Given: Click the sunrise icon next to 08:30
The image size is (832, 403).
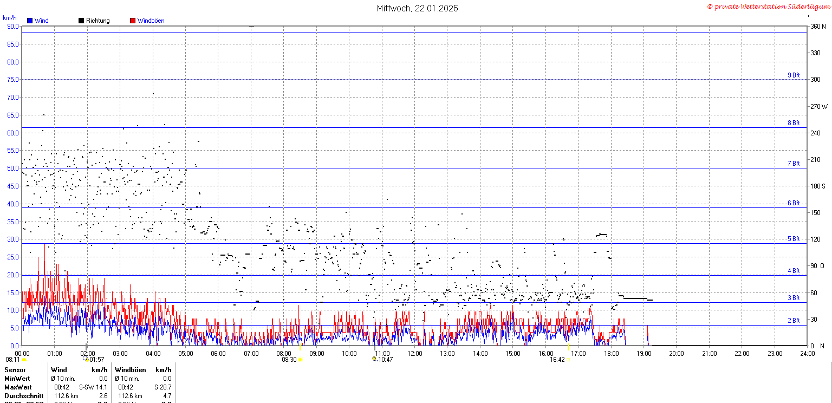Looking at the screenshot, I should tap(300, 360).
